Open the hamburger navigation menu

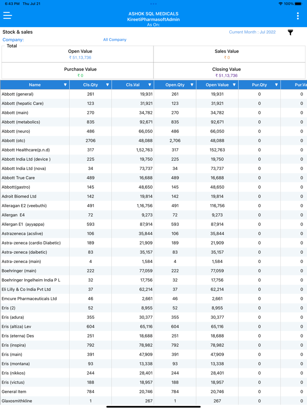click(x=7, y=16)
